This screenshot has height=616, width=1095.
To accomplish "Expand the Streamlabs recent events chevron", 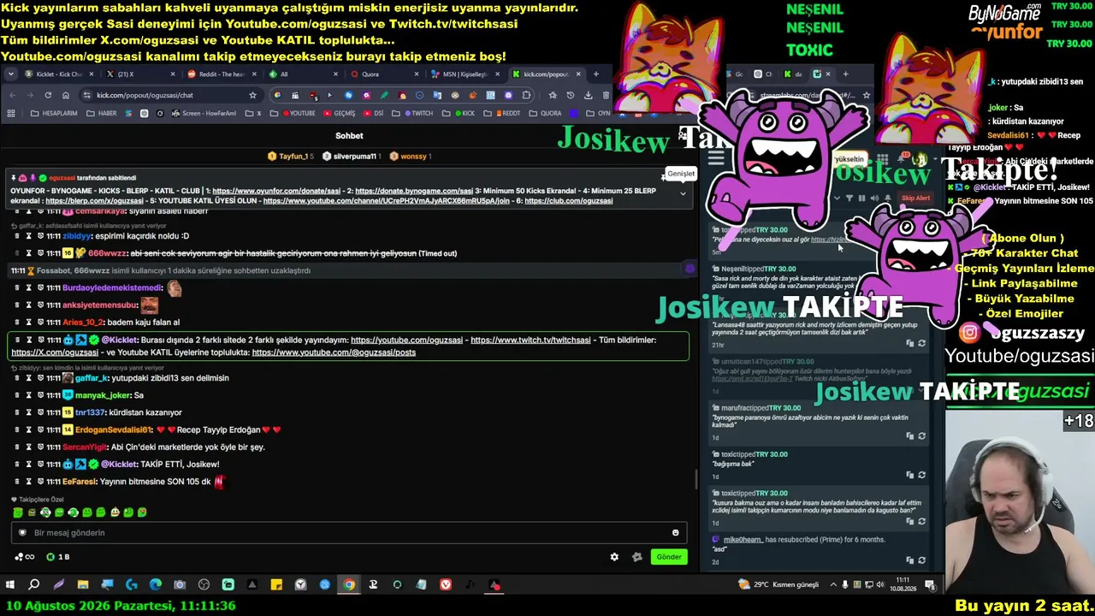I will pos(837,198).
